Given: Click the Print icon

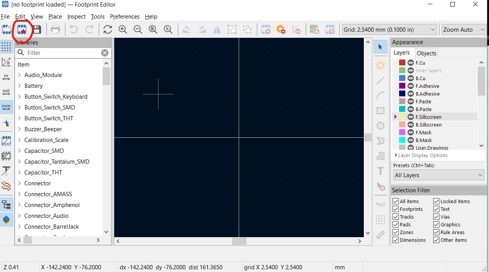Looking at the screenshot, I should 55,29.
